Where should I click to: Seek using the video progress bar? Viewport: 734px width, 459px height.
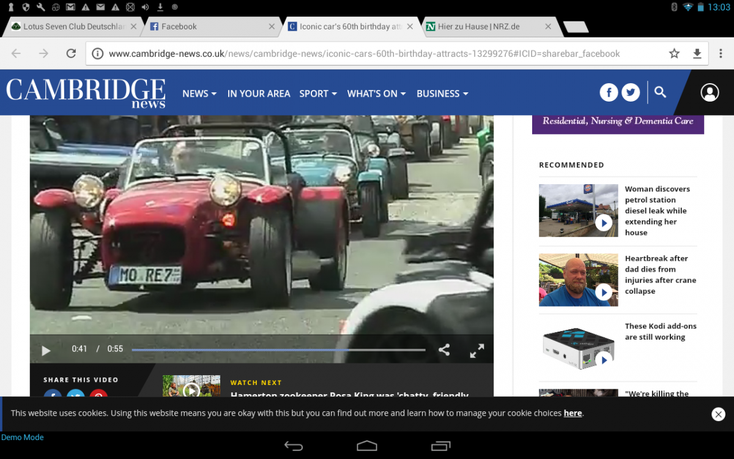[278, 350]
